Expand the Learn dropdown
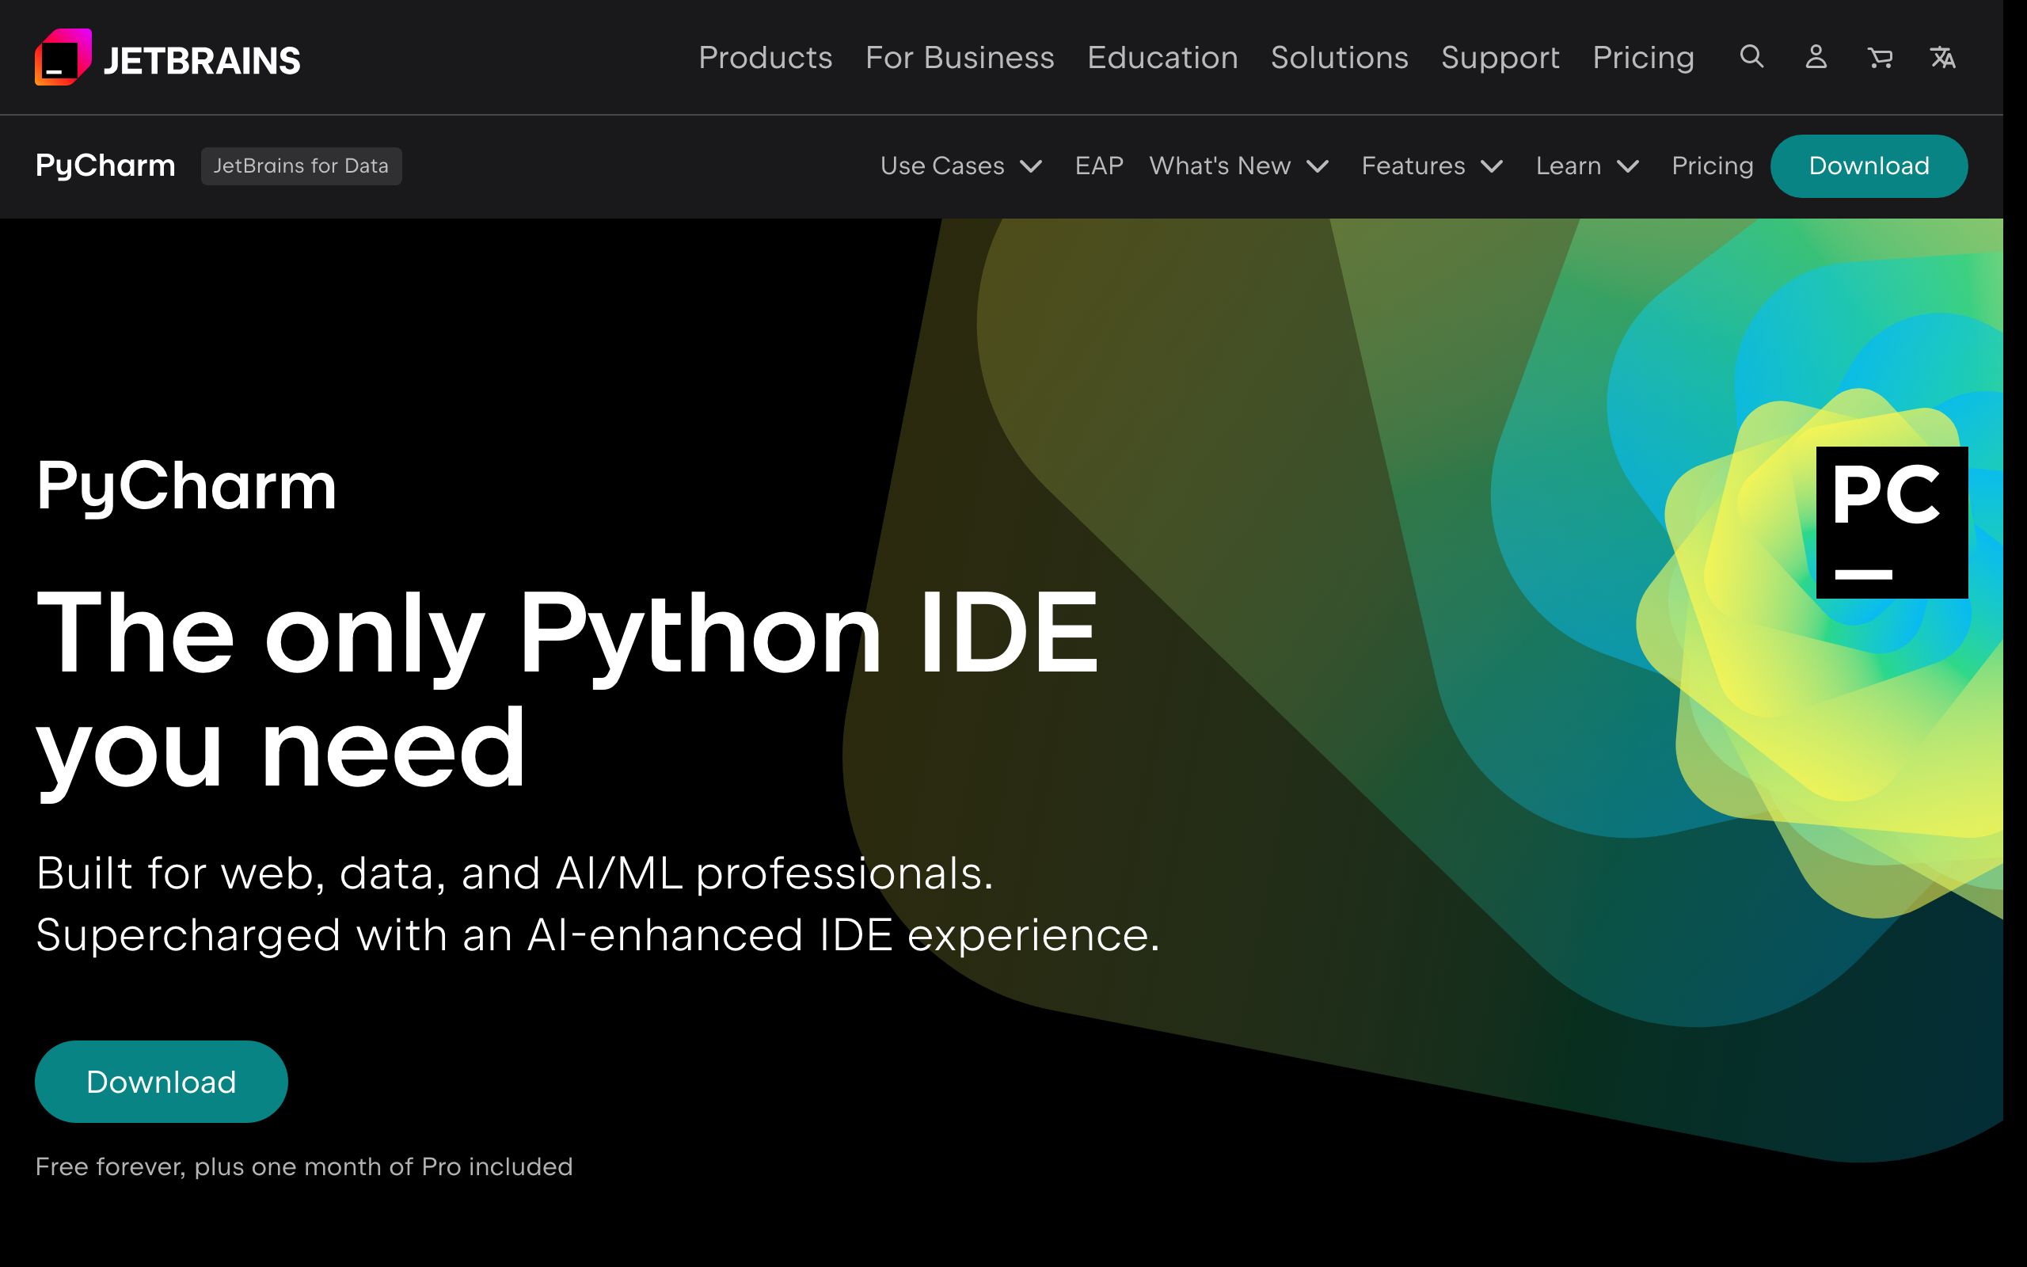Viewport: 2027px width, 1267px height. coord(1588,166)
